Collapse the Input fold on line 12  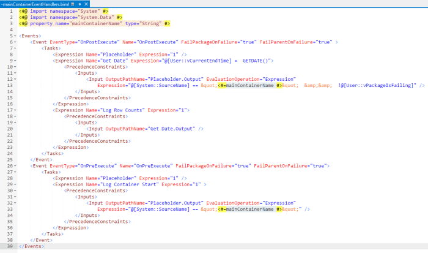point(15,79)
